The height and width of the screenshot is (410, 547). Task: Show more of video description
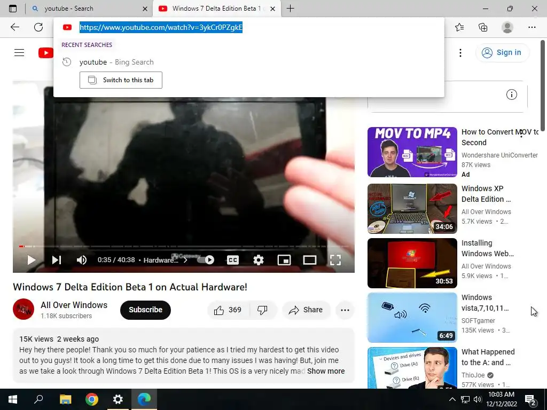click(326, 371)
